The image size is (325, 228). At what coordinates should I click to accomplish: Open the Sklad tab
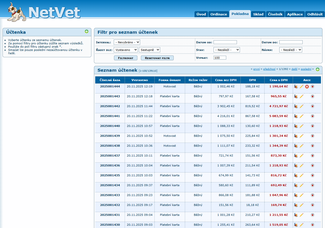point(258,14)
